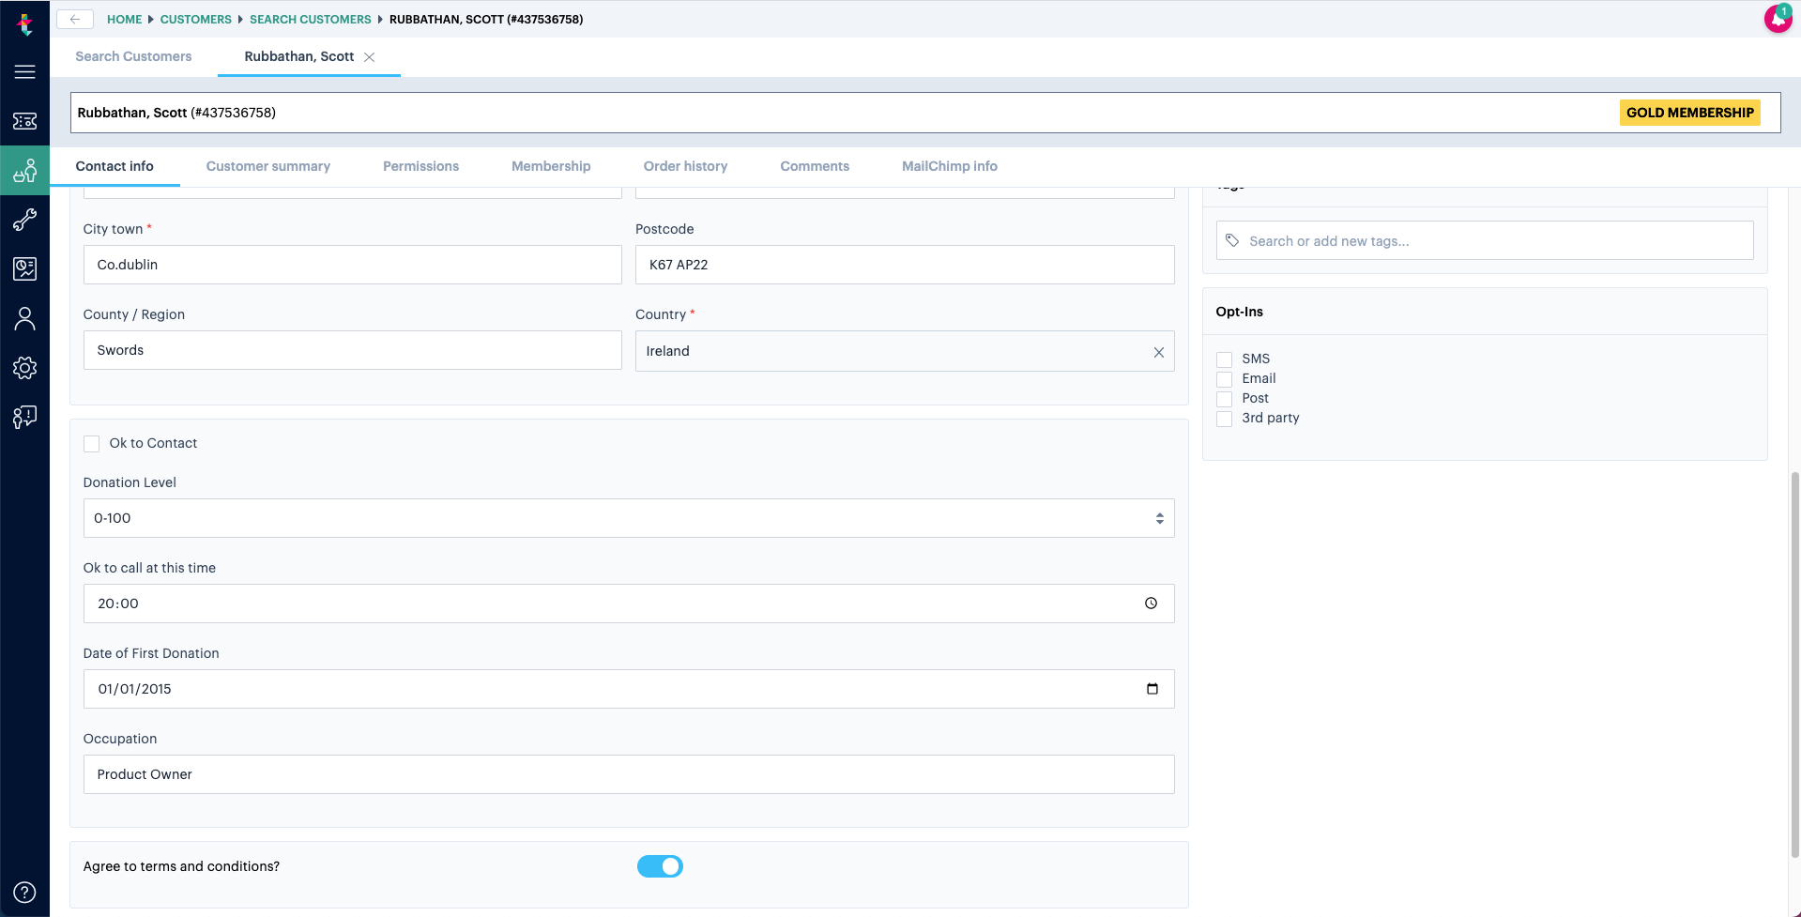Toggle the Agree to terms switch

point(660,866)
